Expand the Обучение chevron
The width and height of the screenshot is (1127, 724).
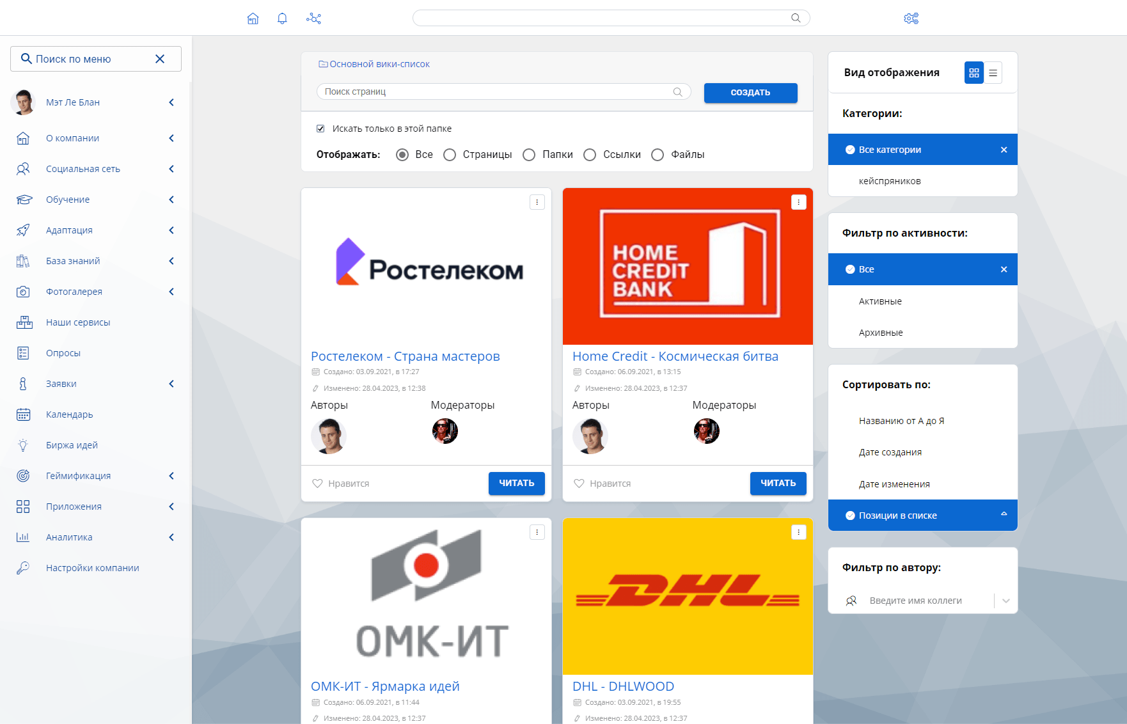point(171,200)
